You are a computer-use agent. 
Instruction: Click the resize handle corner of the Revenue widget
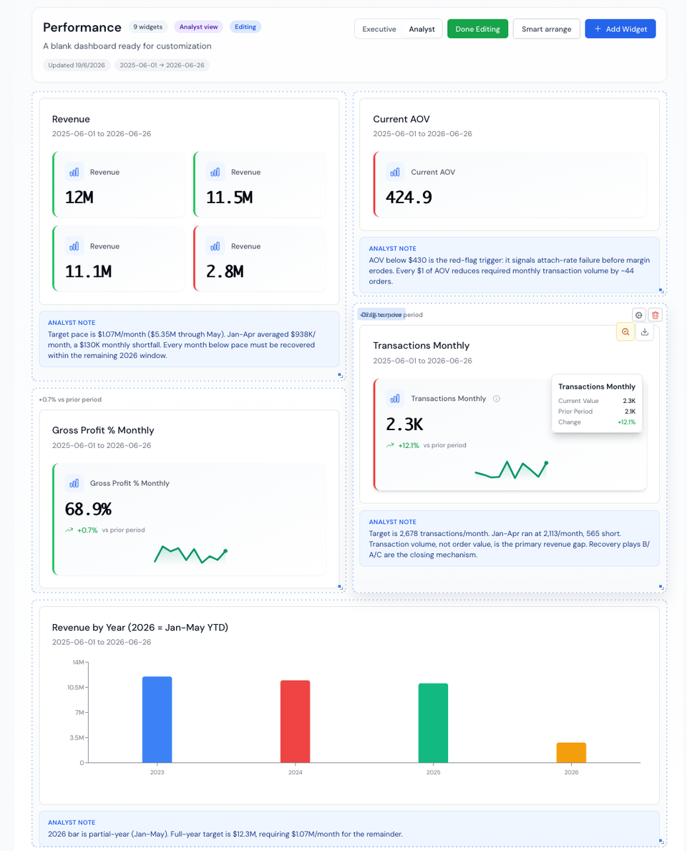[340, 375]
